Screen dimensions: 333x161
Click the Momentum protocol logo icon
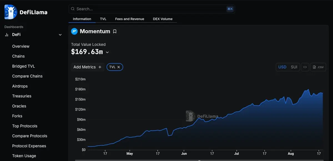point(74,31)
